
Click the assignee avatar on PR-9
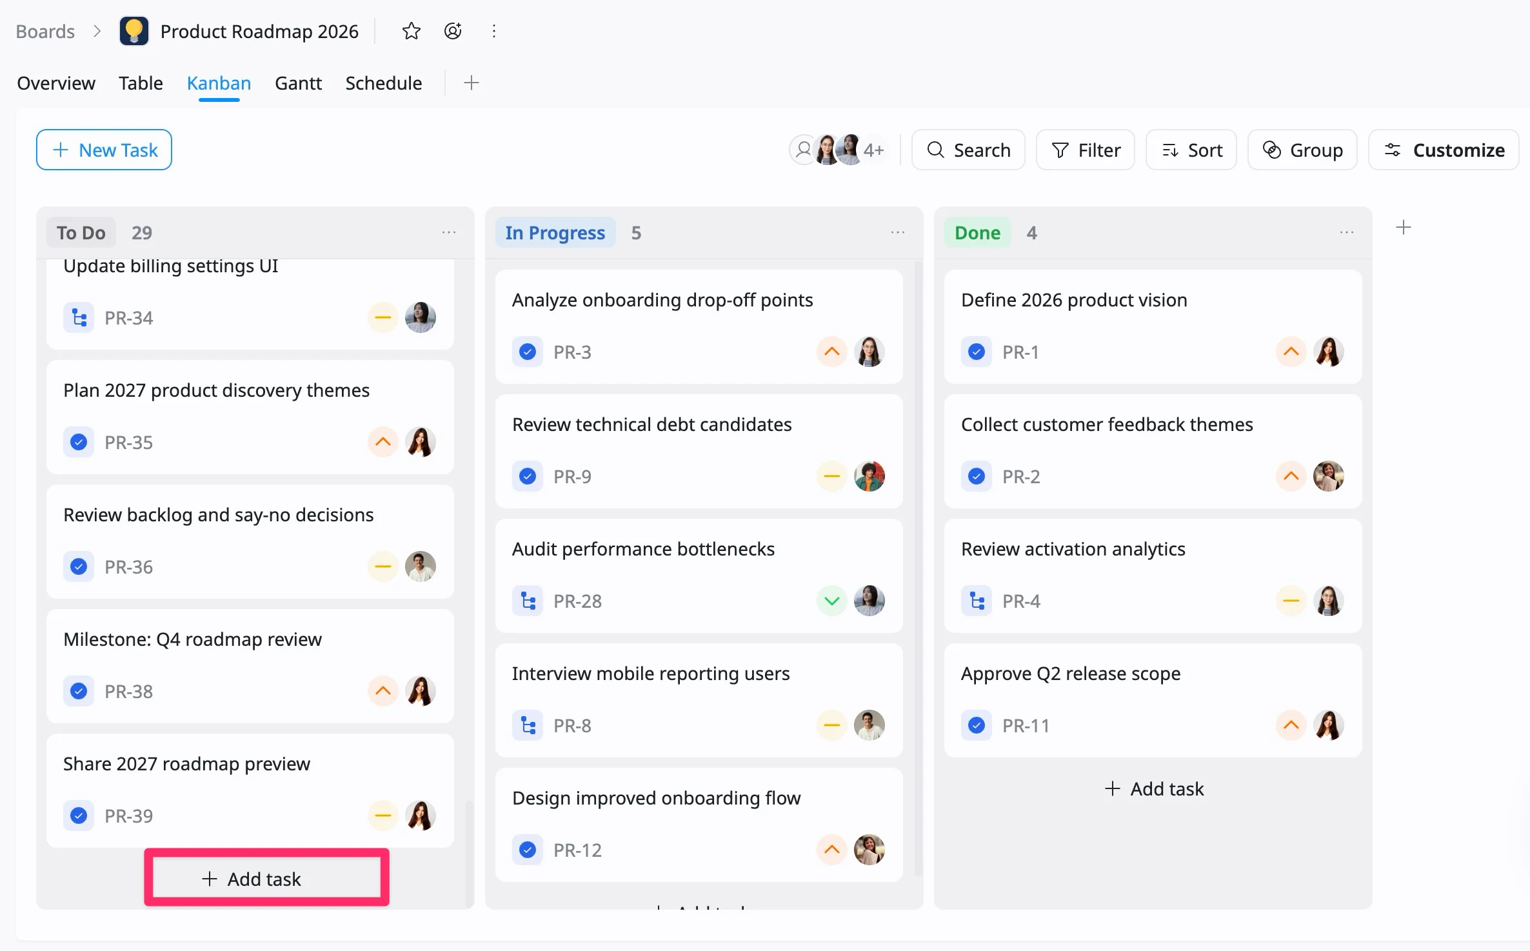click(x=869, y=476)
